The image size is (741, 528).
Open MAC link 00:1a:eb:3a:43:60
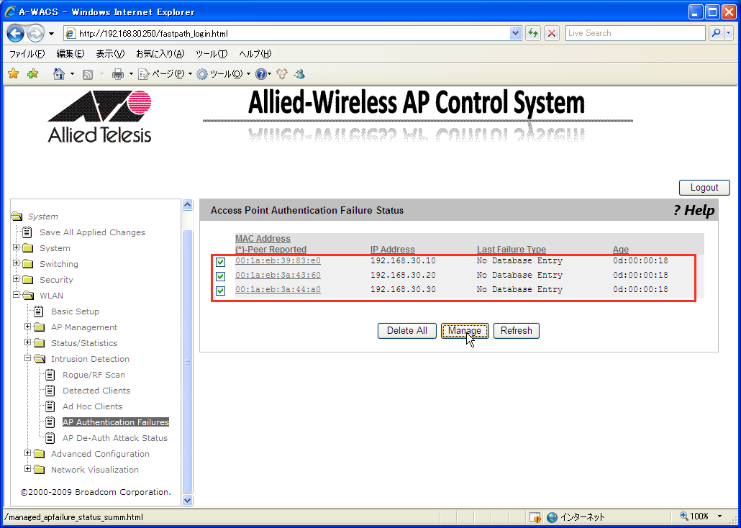(278, 275)
